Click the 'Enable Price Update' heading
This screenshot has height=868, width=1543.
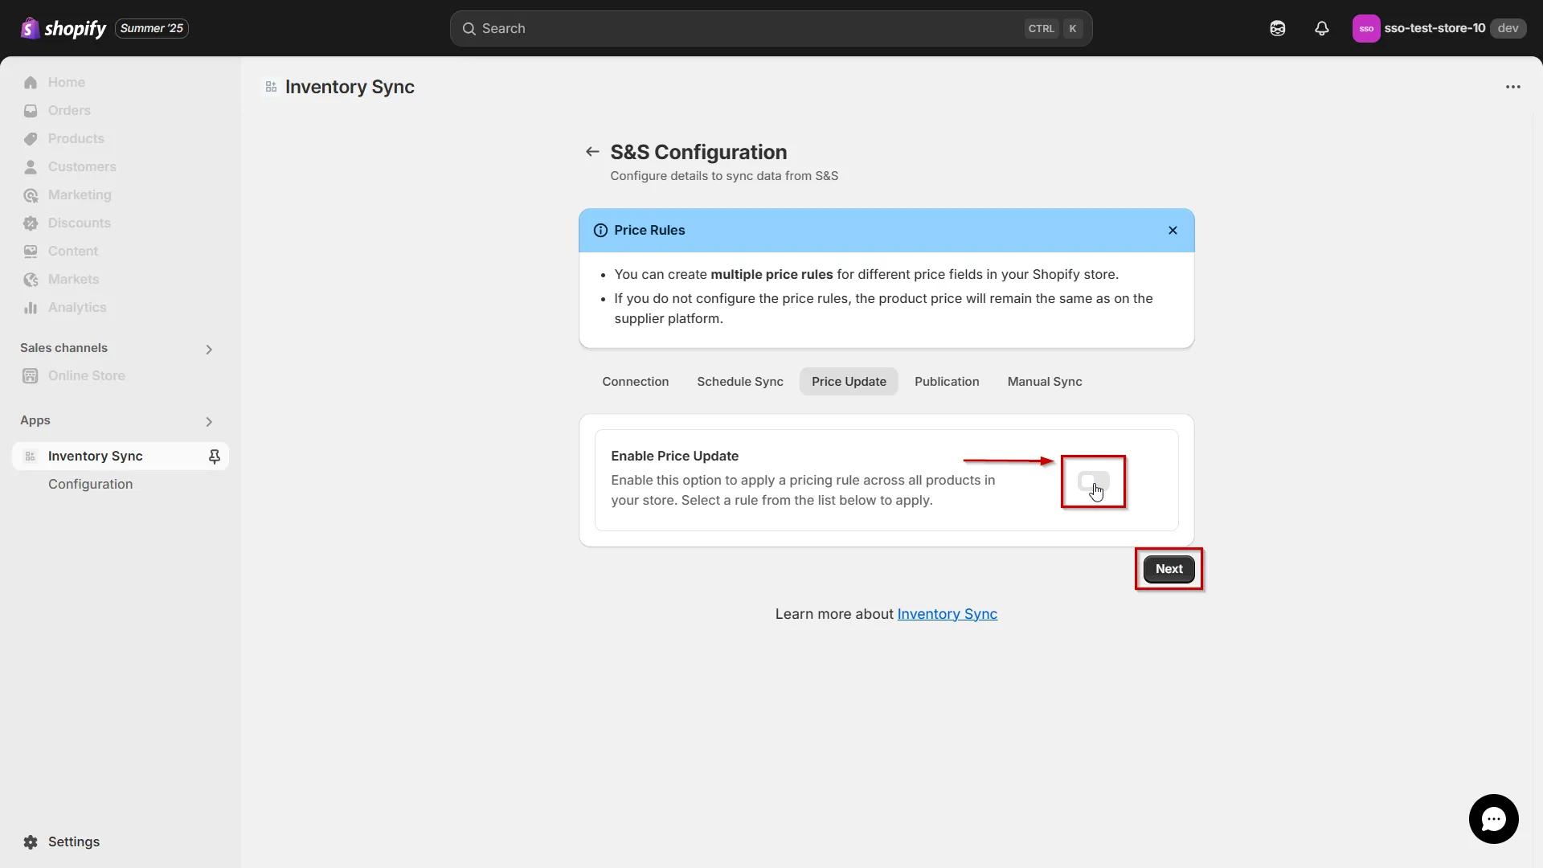click(674, 456)
